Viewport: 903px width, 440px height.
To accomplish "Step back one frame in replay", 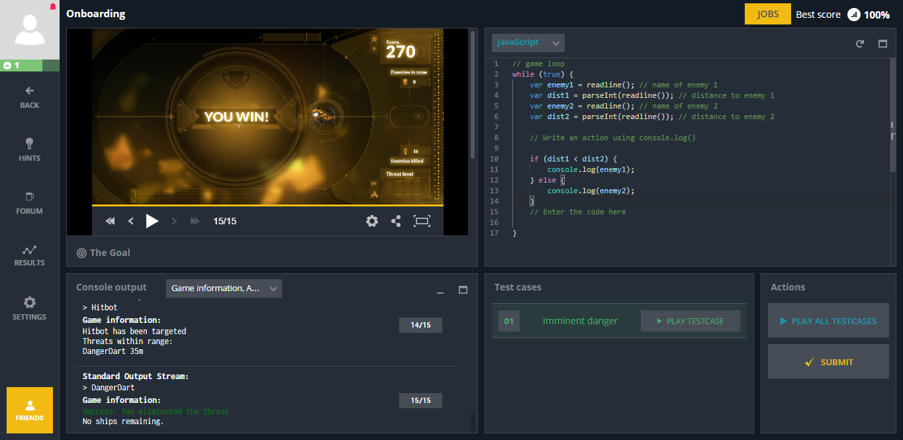I will tap(131, 221).
